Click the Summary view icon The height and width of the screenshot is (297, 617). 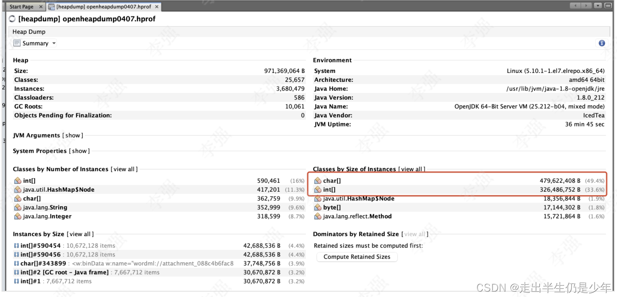coord(17,43)
